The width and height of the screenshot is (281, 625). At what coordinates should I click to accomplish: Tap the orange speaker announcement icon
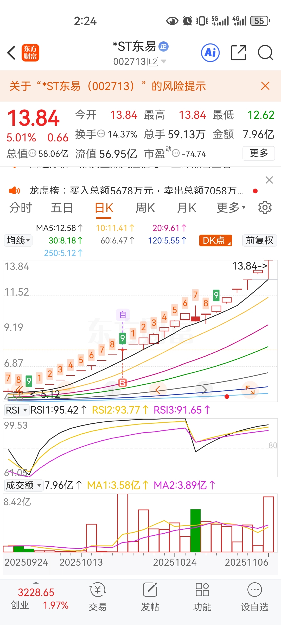(15, 190)
